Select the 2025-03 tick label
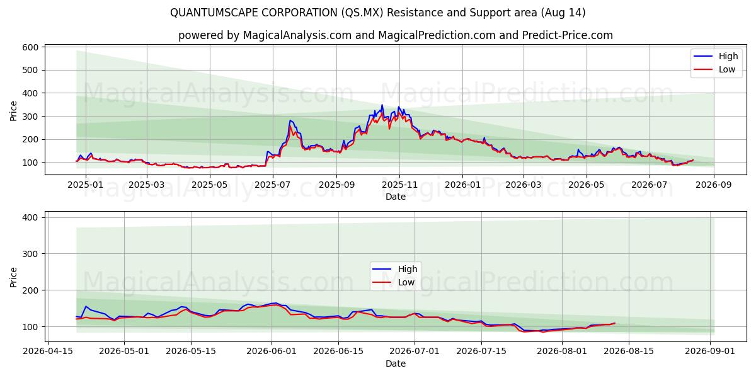Viewport: 756px width, 378px height. click(x=146, y=185)
